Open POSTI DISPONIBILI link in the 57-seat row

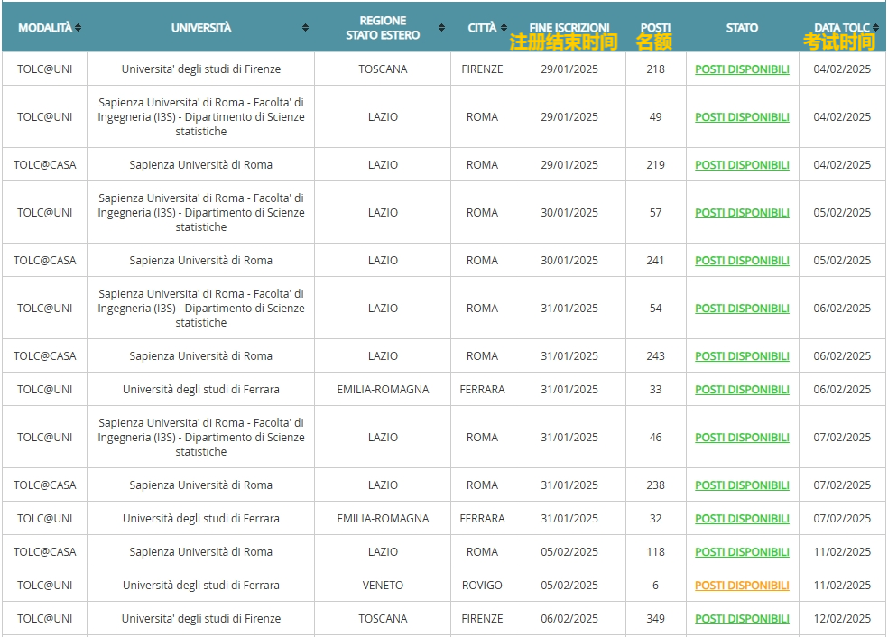tap(742, 213)
